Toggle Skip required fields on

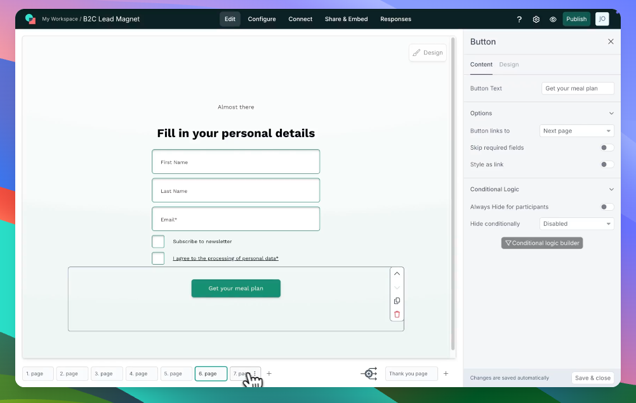606,147
